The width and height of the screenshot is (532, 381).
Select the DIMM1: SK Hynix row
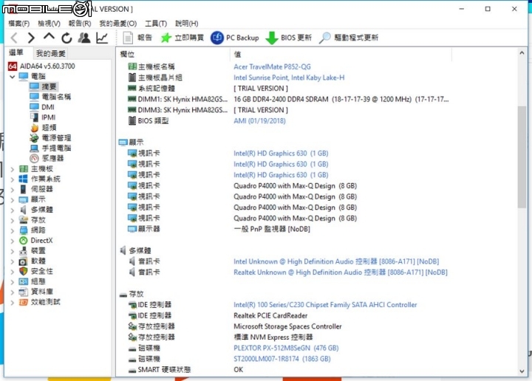[288, 100]
